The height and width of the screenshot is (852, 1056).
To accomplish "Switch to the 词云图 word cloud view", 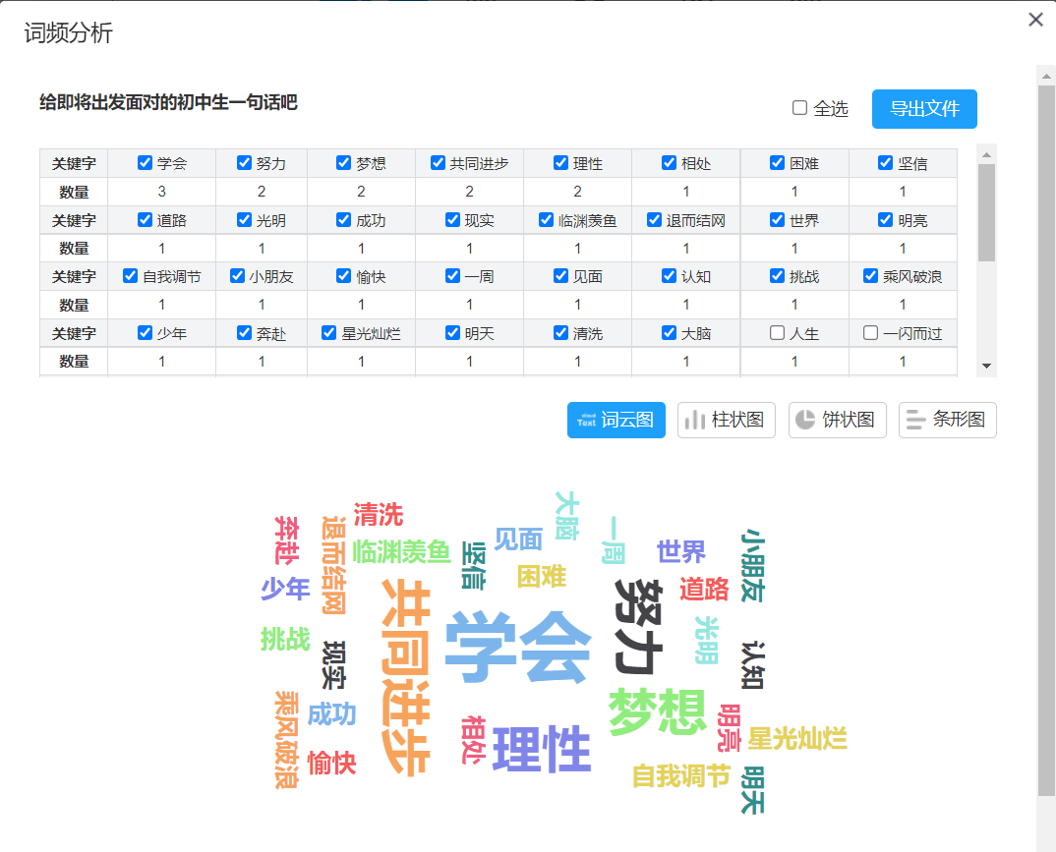I will coord(616,420).
